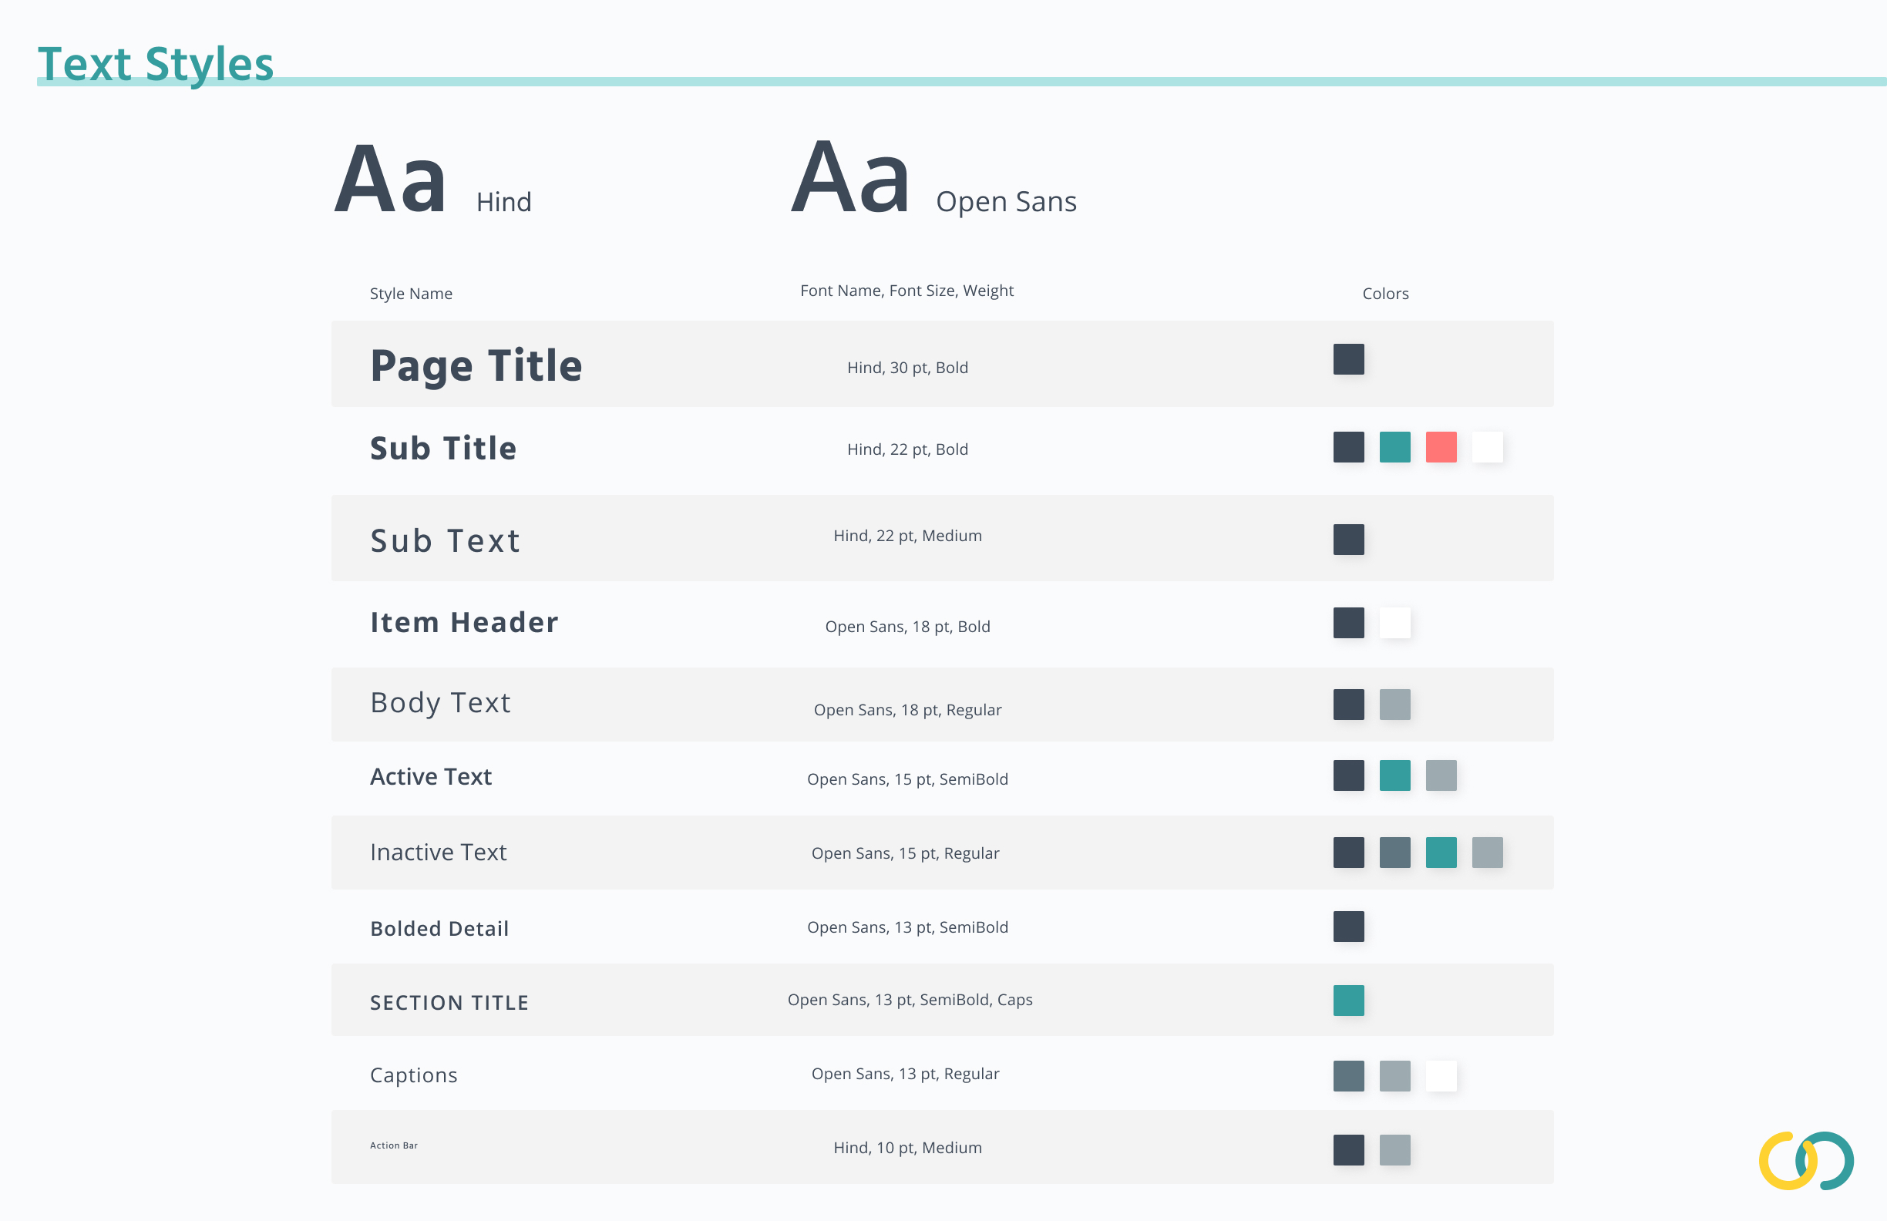Click 'Open Sans, 13 pt, Regular' spec

pyautogui.click(x=906, y=1075)
